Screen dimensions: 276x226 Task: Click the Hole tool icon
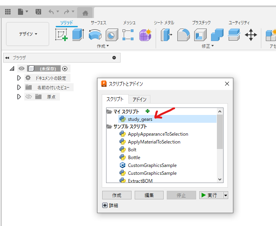click(x=112, y=35)
